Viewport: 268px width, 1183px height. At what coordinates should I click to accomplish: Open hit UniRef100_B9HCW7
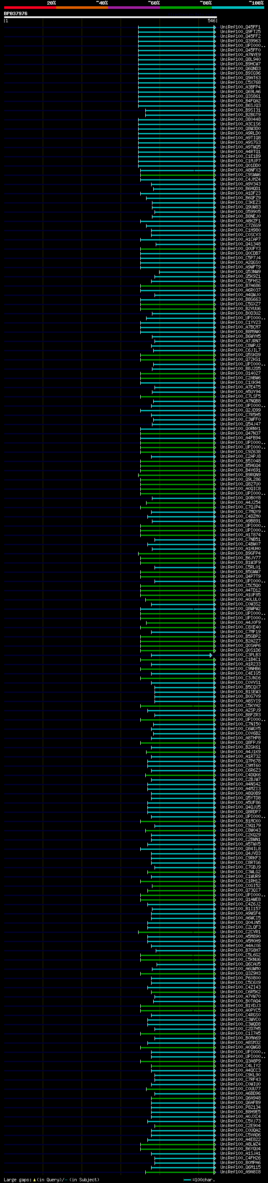(240, 64)
